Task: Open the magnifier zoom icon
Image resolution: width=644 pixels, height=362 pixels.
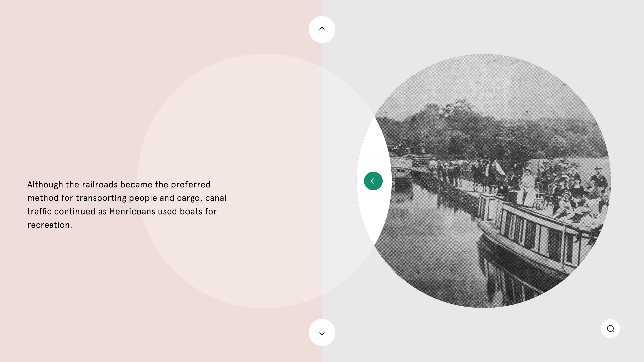Action: (610, 328)
